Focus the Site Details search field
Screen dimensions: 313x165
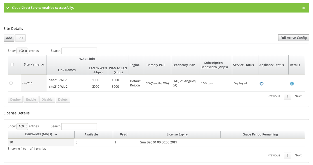[x=79, y=51]
